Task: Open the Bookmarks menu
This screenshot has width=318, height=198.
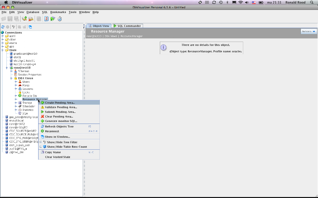Action: [58, 12]
